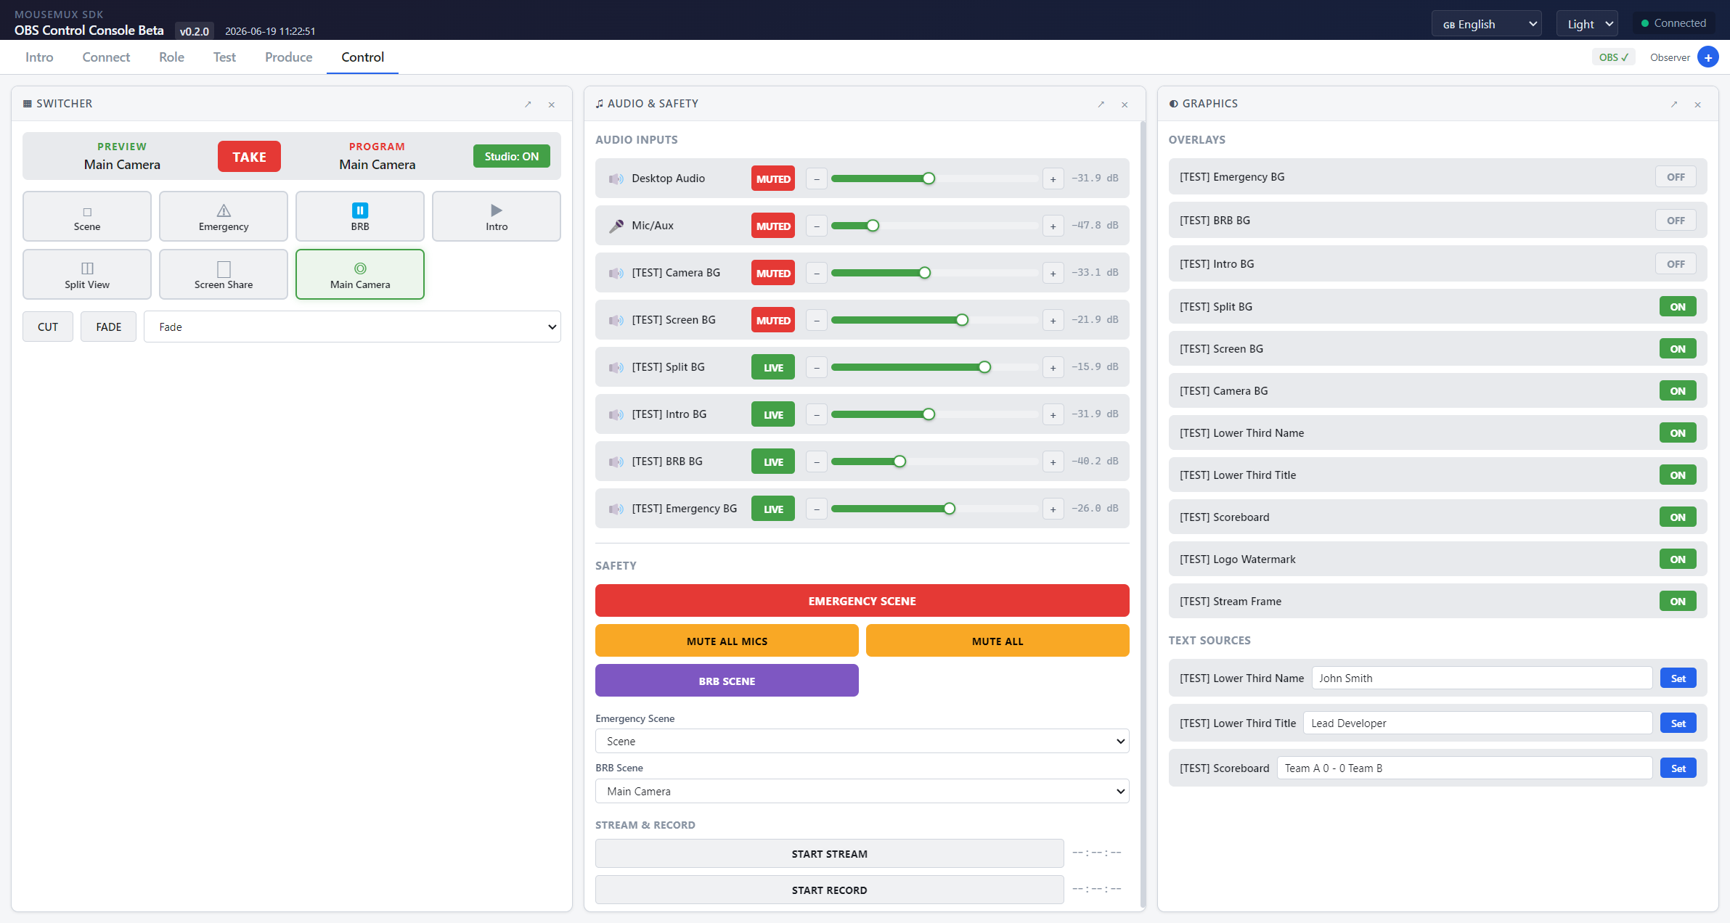
Task: Select the Split View scene tile
Action: point(87,274)
